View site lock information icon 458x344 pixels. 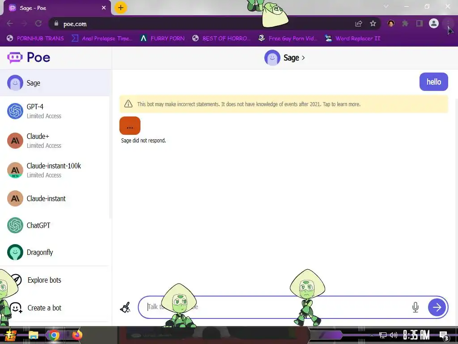[x=56, y=23]
